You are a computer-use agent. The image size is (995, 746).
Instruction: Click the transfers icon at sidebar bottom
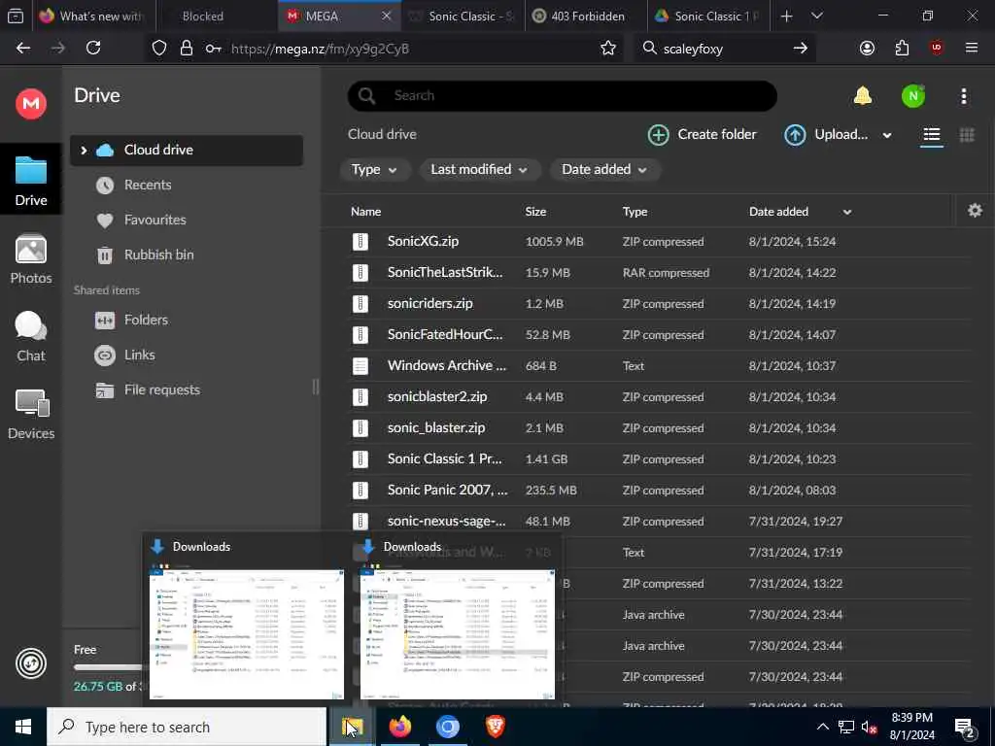click(x=31, y=663)
